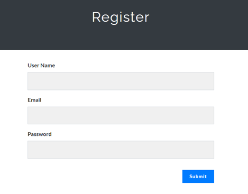Viewport: 248px width, 194px height.
Task: Click the word Name in User Name label
Action: [48, 66]
